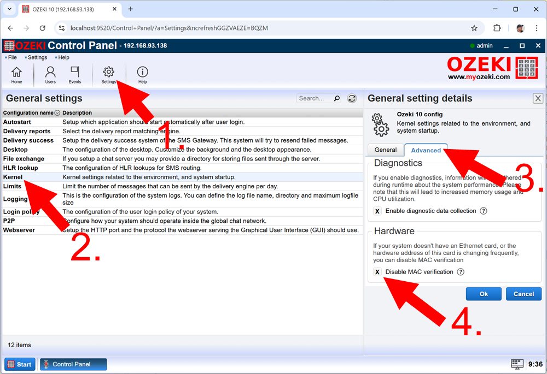This screenshot has height=374, width=547.
Task: Select the Autostart configuration row
Action: (183, 122)
